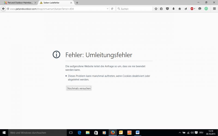Open the Firefox hamburger menu

tap(214, 9)
